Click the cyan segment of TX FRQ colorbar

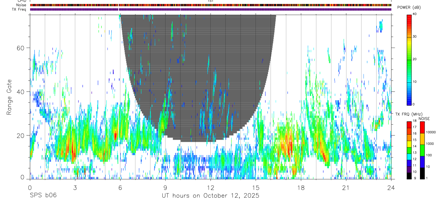coord(409,157)
